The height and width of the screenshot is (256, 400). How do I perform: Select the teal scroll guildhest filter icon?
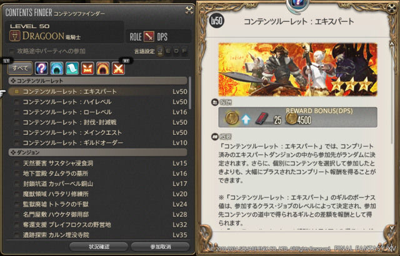pyautogui.click(x=72, y=68)
